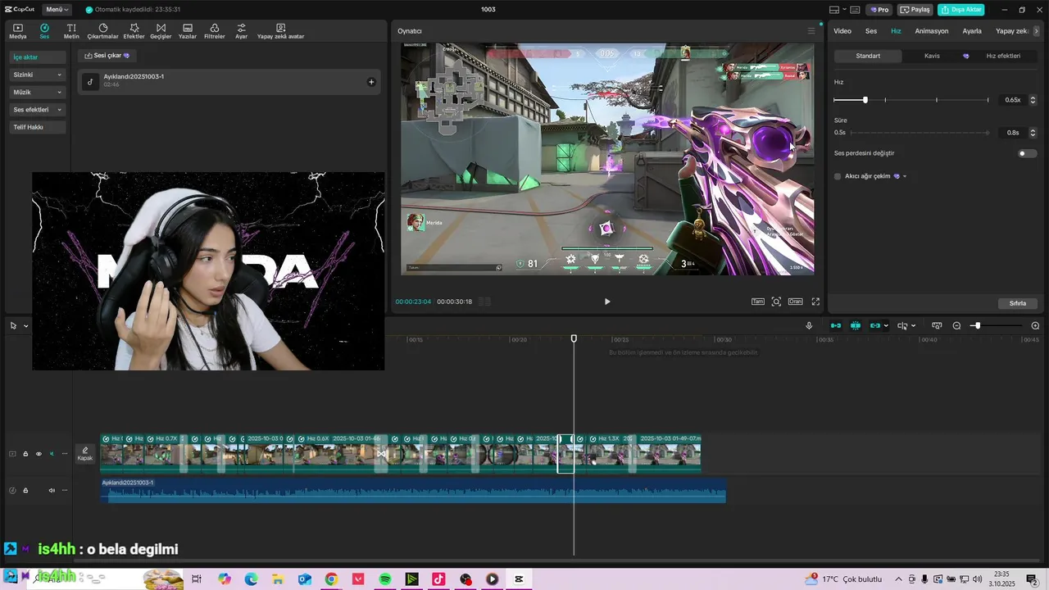Adjust the Süre duration stepper

[x=1033, y=133]
